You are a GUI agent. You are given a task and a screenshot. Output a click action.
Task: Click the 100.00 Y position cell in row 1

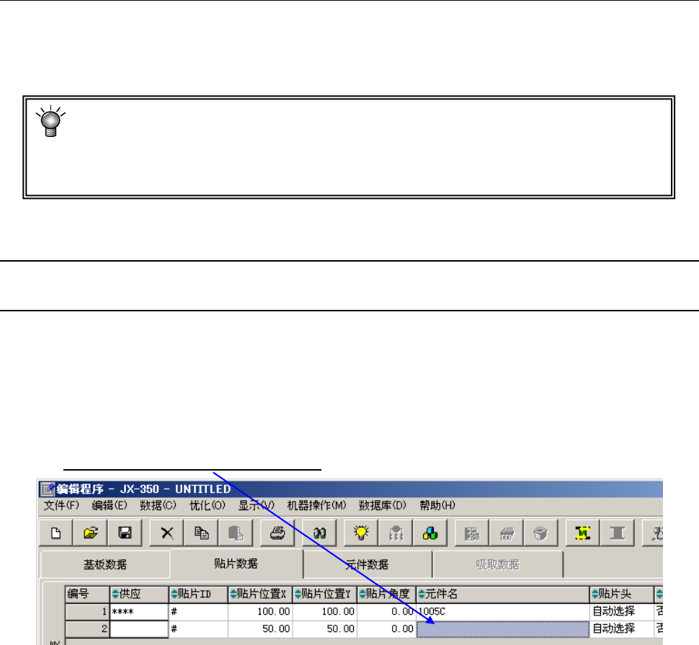point(324,612)
